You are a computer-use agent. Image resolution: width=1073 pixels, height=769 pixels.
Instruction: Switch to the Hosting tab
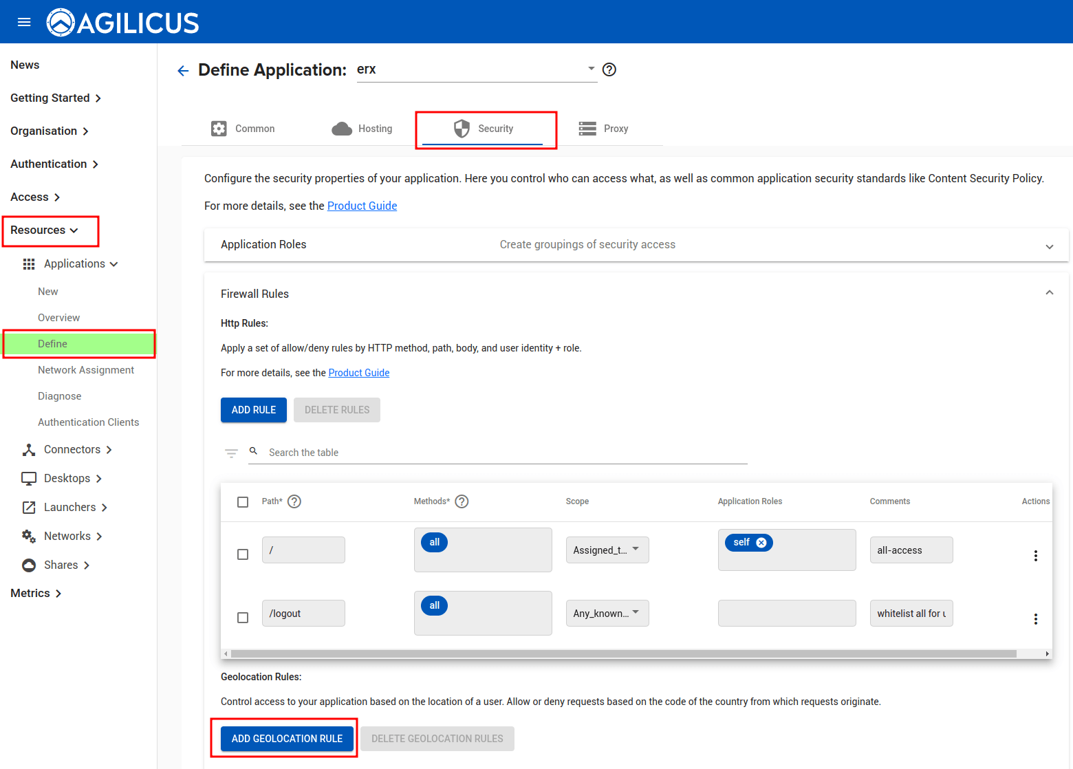(x=362, y=129)
